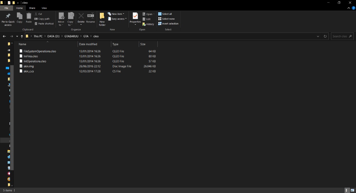Refresh the cleo folder
Screen dimensions: 356x193
(325, 36)
